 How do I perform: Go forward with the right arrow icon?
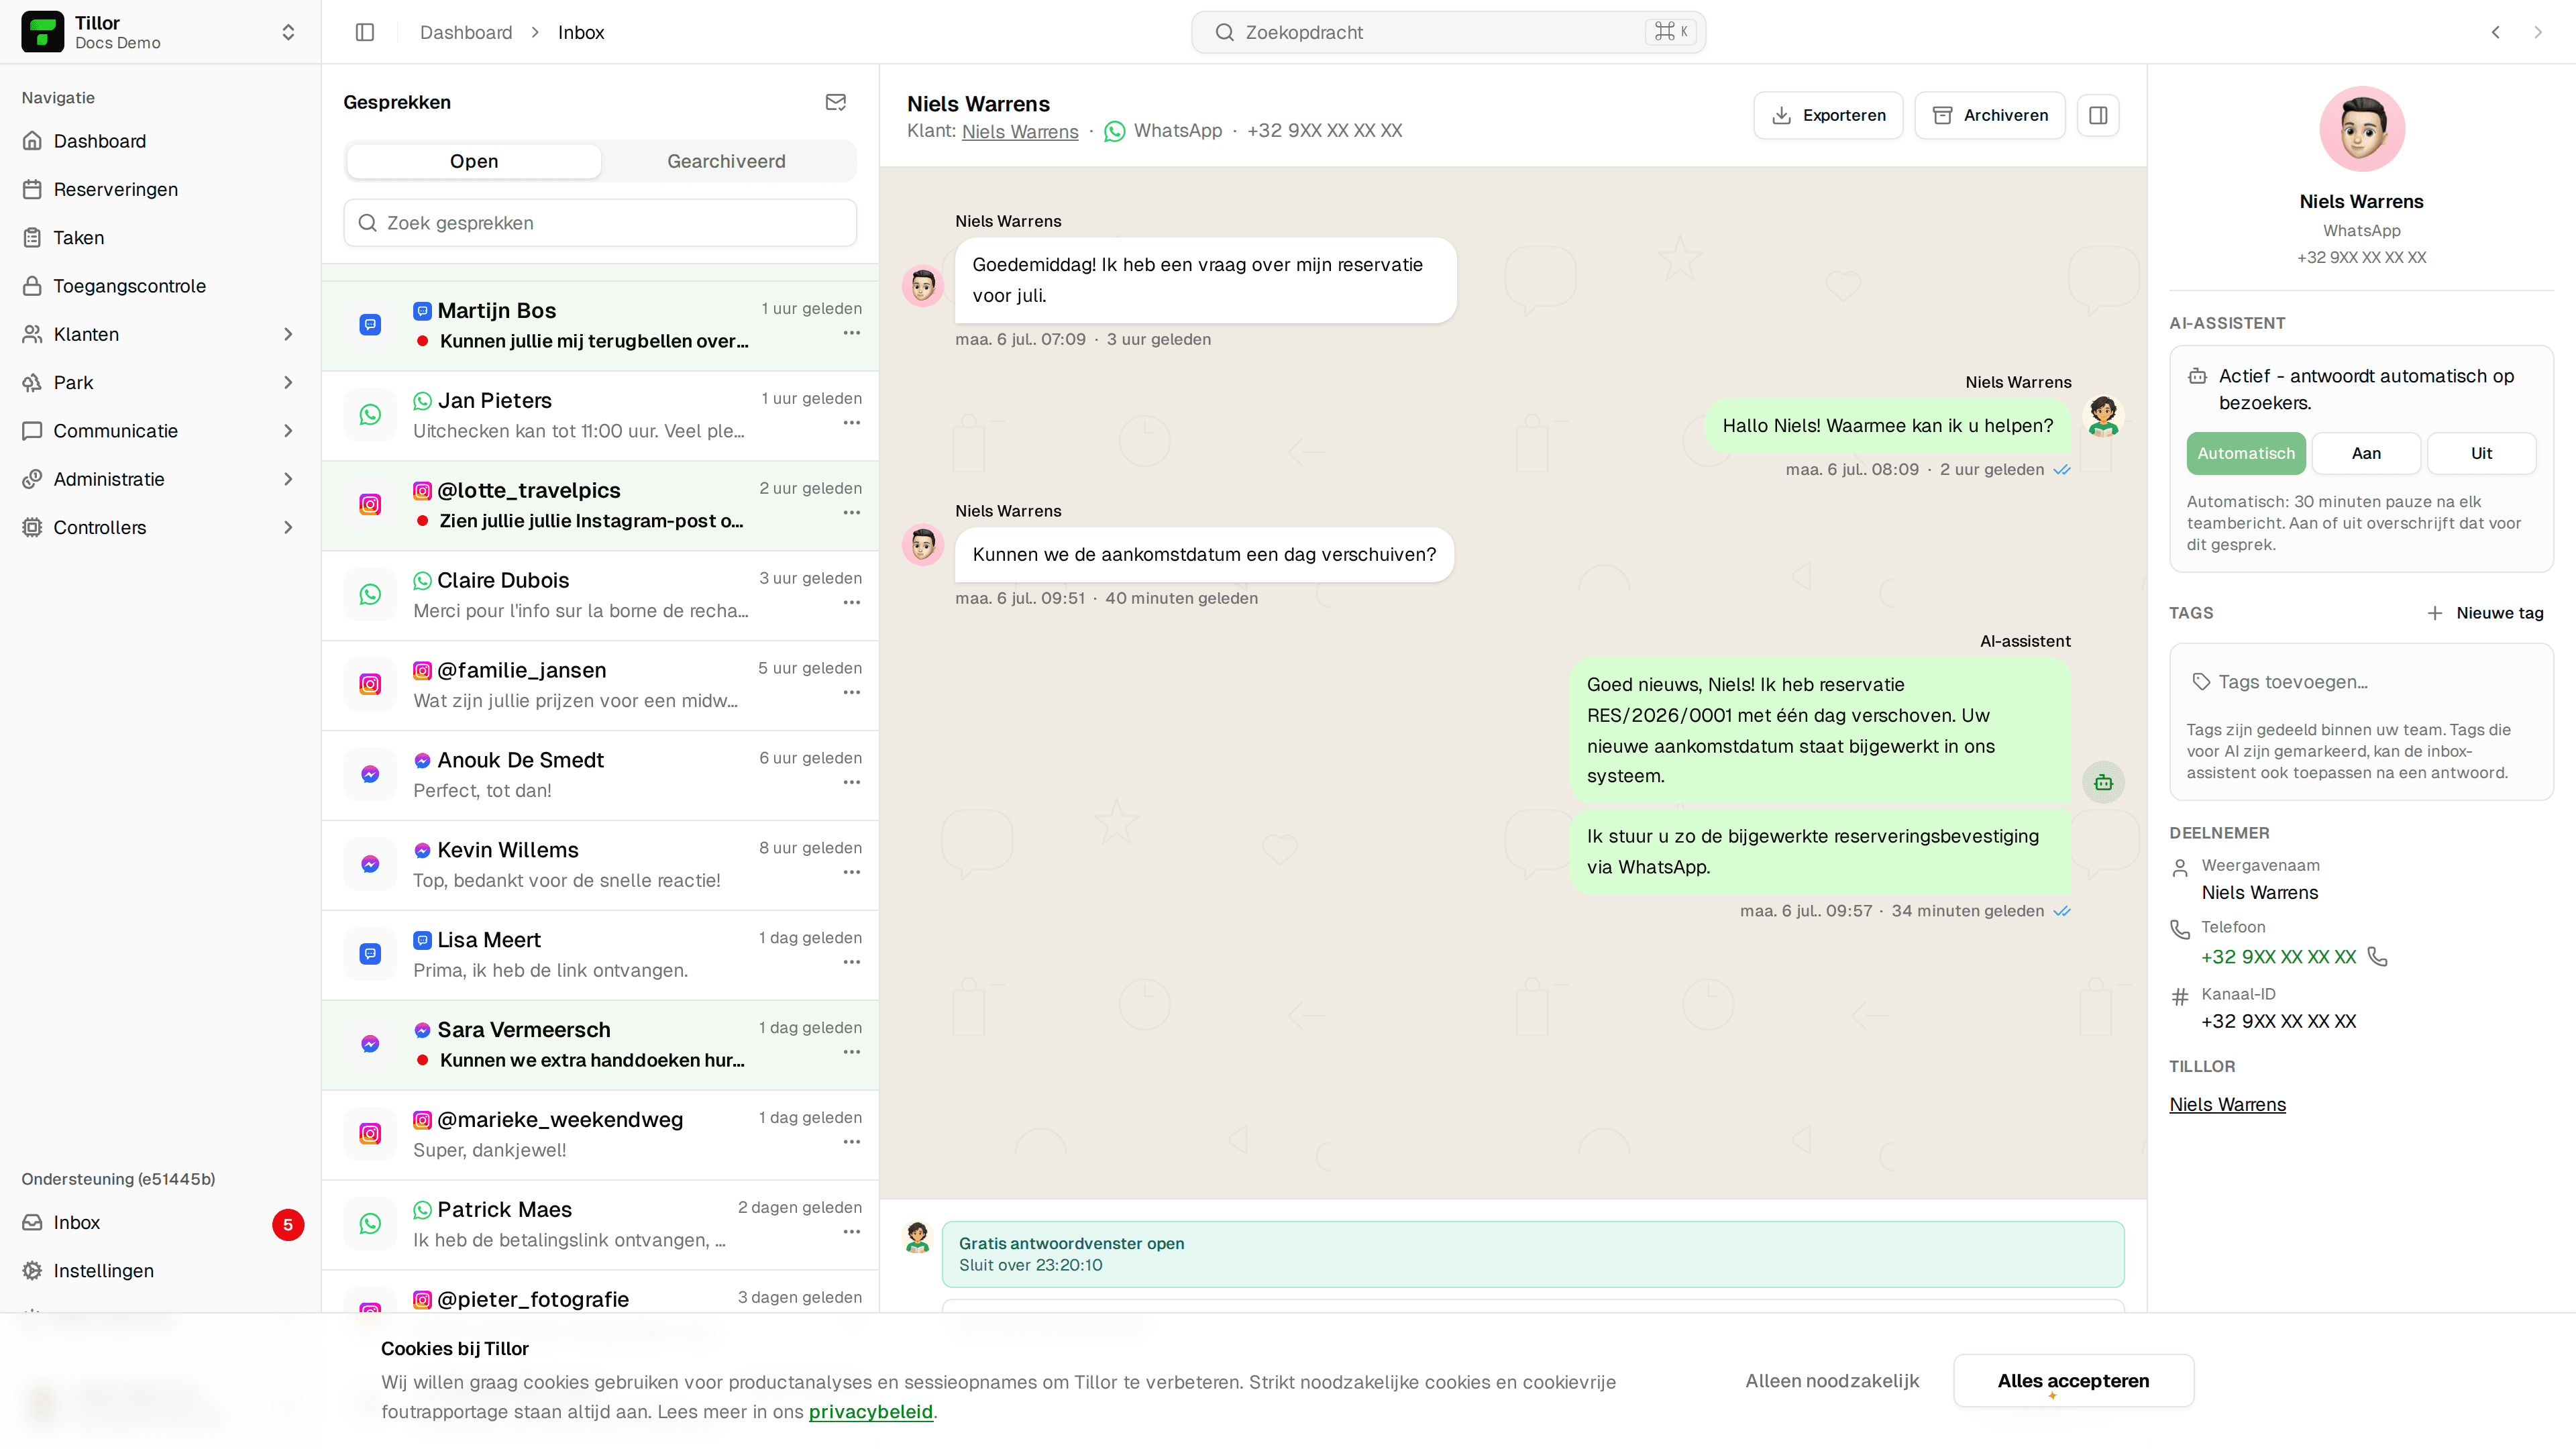click(x=2538, y=32)
